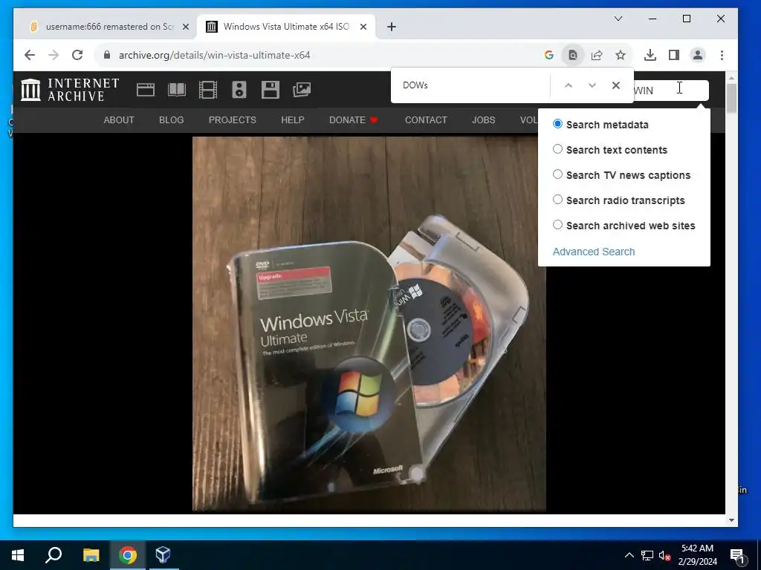761x570 pixels.
Task: Select Search text contents radio option
Action: pos(557,149)
